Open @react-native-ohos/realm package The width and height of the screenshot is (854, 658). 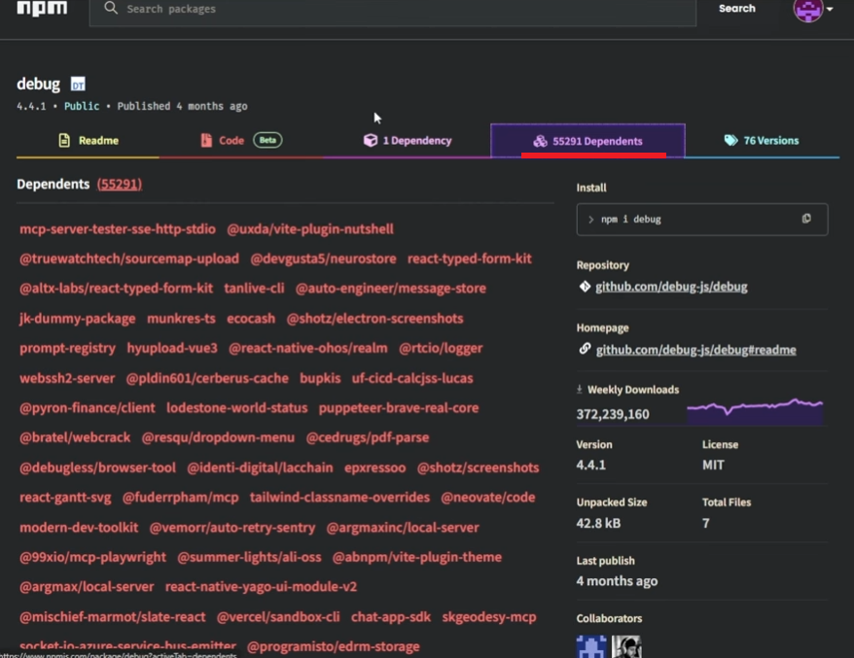[x=307, y=348]
